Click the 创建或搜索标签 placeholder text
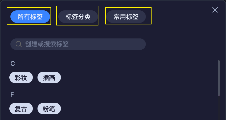The width and height of the screenshot is (226, 120). (x=47, y=44)
